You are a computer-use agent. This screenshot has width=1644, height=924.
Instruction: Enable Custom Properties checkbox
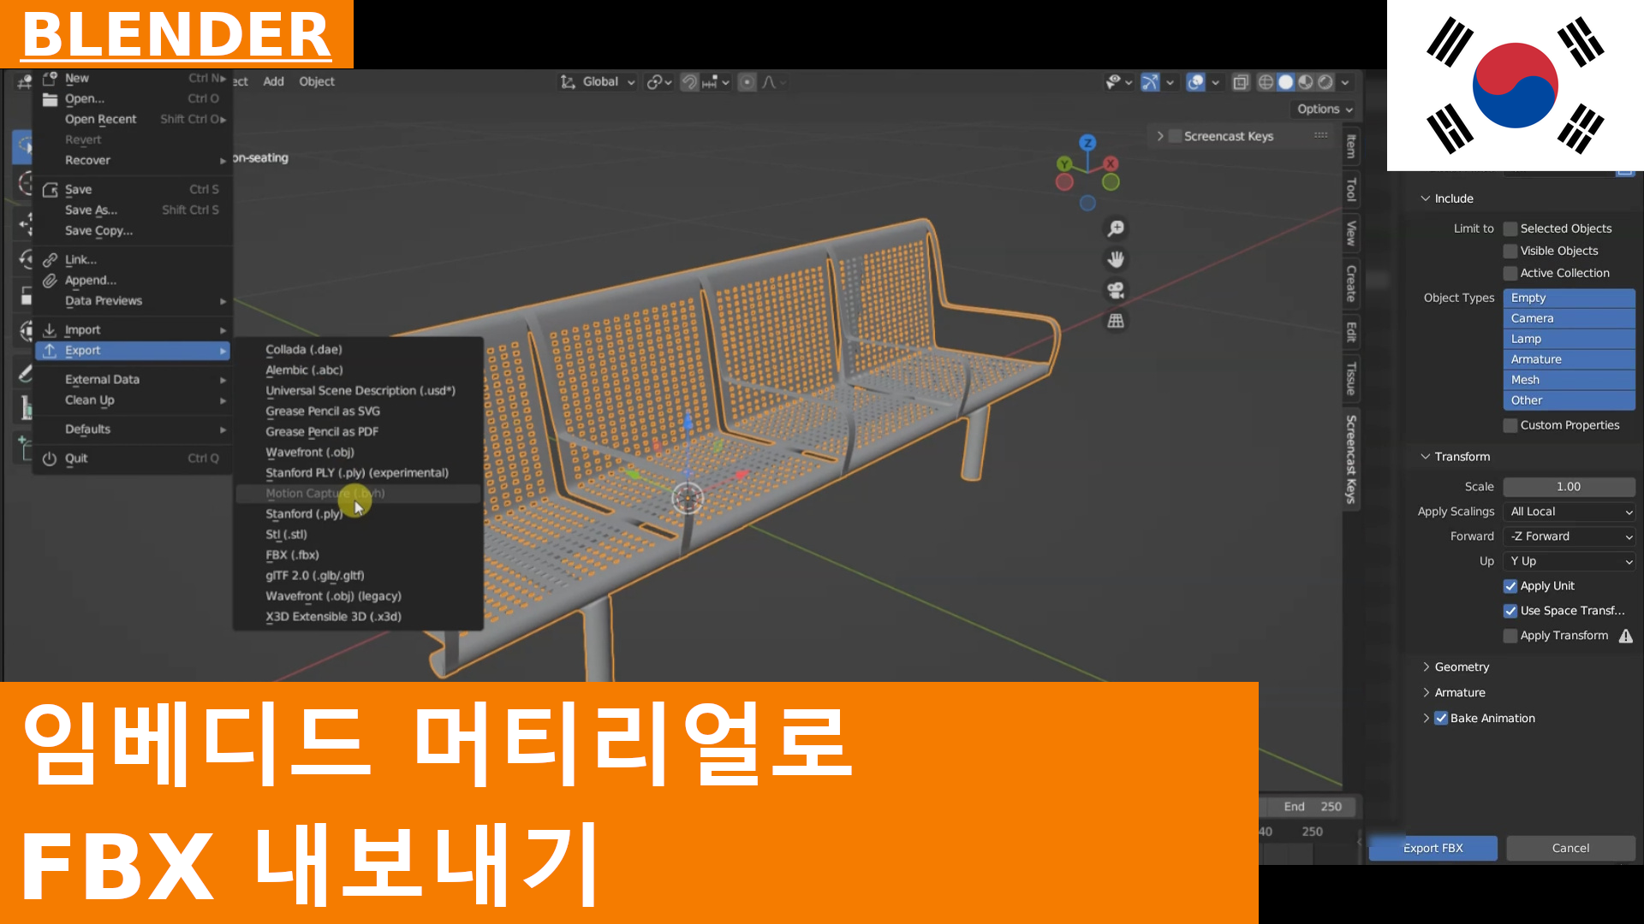coord(1510,425)
